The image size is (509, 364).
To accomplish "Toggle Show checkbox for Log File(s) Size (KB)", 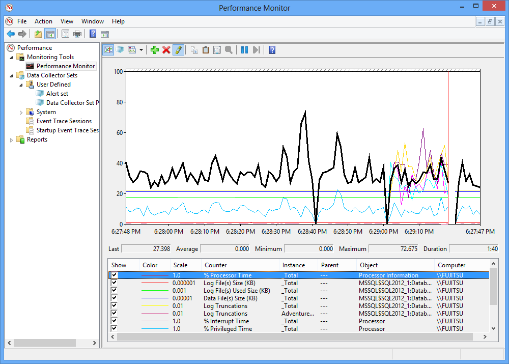I will point(114,283).
